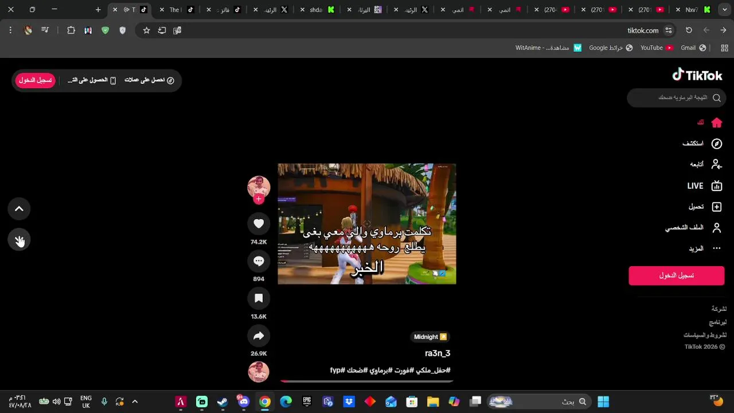Image resolution: width=734 pixels, height=413 pixels.
Task: Switch to the Nxv7 Kick tab
Action: [x=694, y=10]
